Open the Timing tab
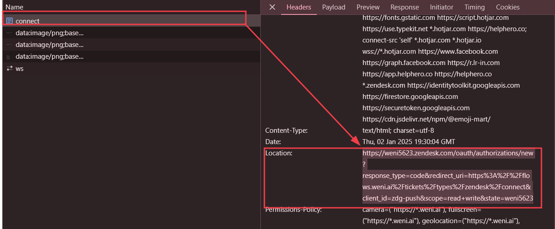 tap(475, 7)
